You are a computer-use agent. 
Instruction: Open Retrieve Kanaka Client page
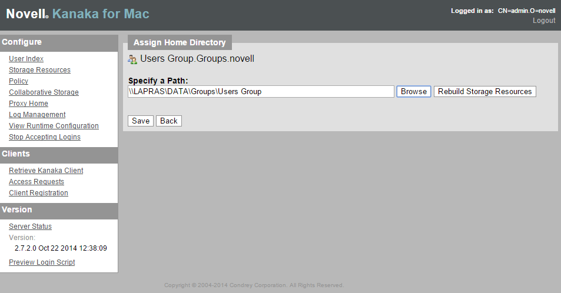pyautogui.click(x=46, y=170)
